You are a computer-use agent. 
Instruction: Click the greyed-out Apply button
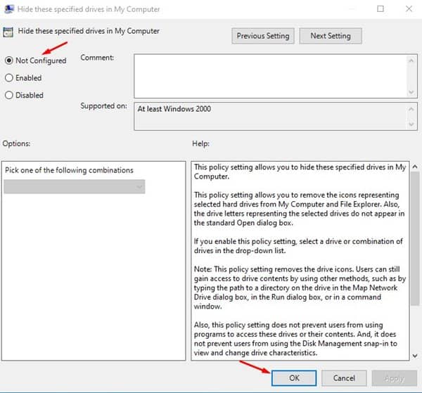(x=395, y=378)
